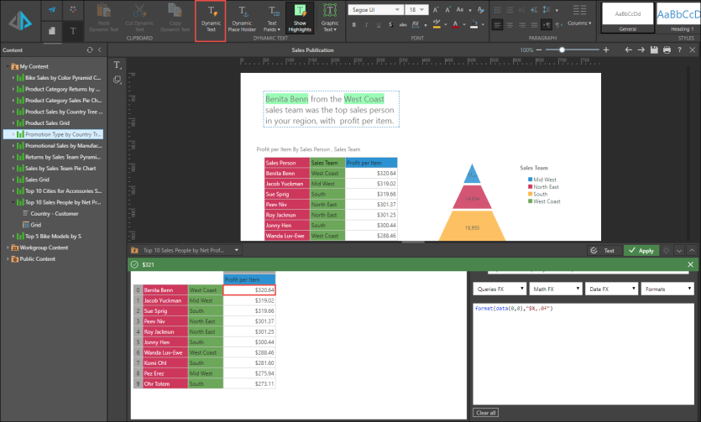
Task: Apply the Heading 1 style
Action: pyautogui.click(x=677, y=16)
